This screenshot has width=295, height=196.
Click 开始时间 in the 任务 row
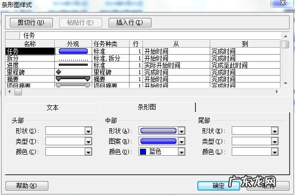pos(176,51)
